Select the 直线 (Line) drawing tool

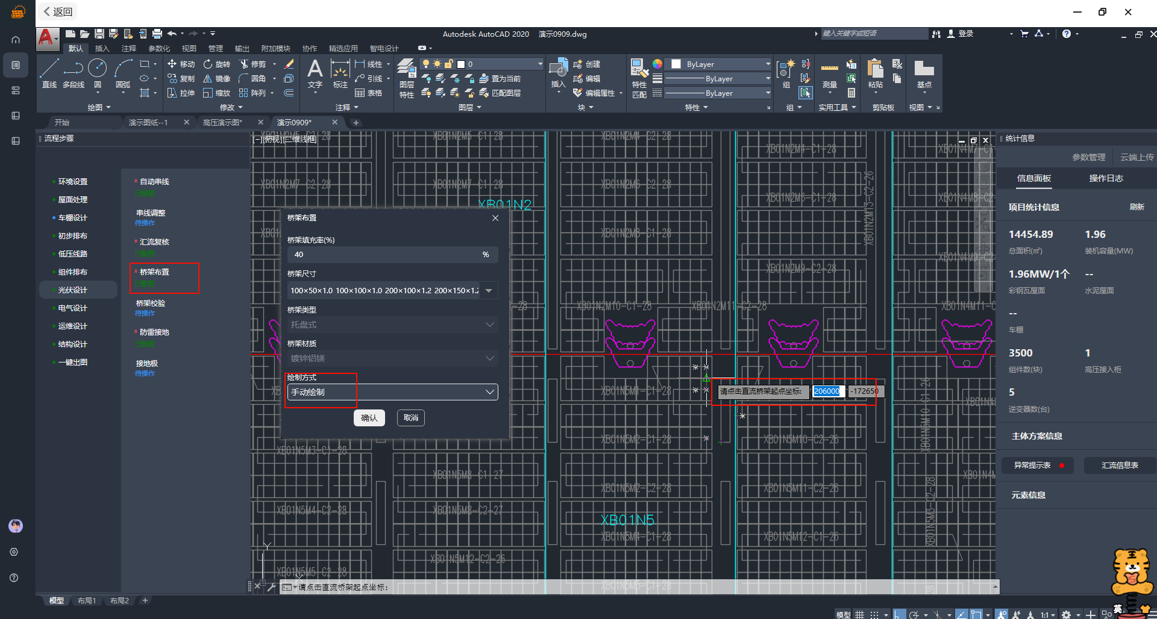49,73
